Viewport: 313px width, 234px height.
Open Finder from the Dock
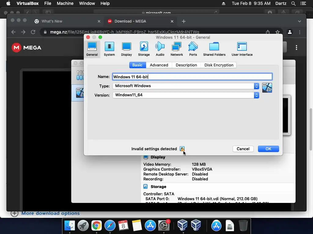(x=69, y=225)
